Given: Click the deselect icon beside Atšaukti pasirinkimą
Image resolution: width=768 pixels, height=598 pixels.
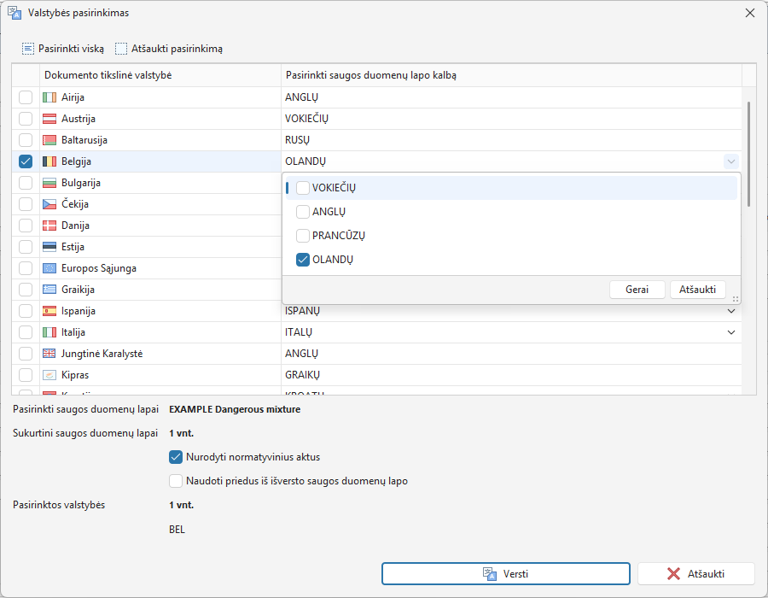Looking at the screenshot, I should tap(121, 49).
